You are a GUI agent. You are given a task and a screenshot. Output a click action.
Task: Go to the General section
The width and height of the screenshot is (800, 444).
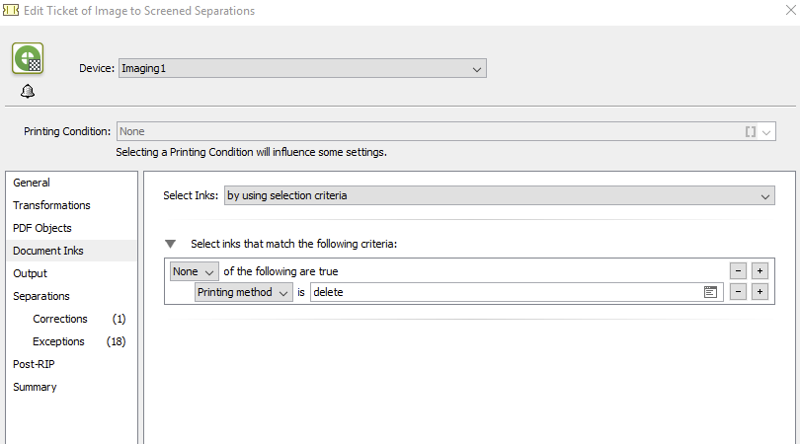coord(32,183)
